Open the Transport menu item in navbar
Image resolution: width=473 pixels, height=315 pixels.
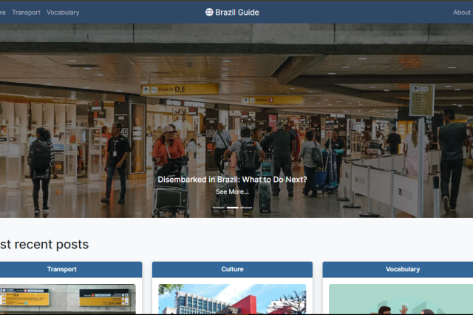tap(27, 13)
